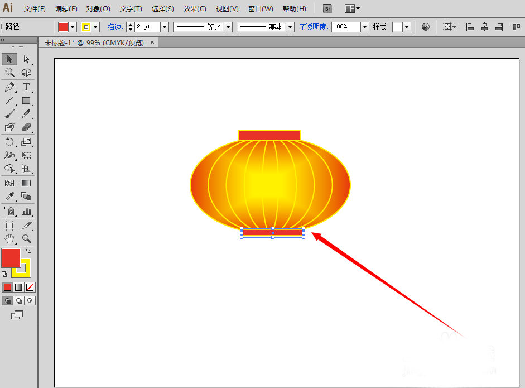This screenshot has width=525, height=388.
Task: Select the Eraser tool
Action: pyautogui.click(x=26, y=127)
